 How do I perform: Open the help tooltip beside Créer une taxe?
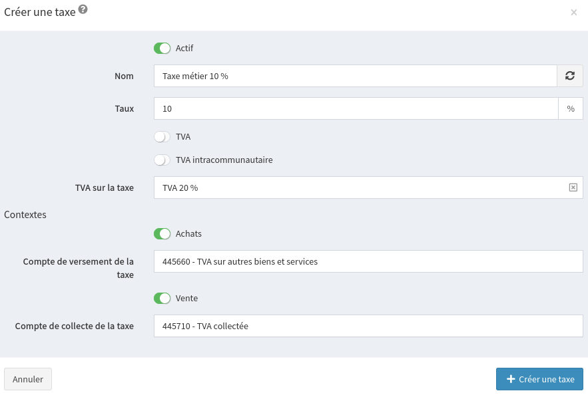83,9
